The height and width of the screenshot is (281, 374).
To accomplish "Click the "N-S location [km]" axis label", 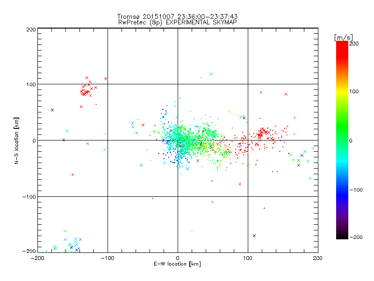I will (16, 140).
